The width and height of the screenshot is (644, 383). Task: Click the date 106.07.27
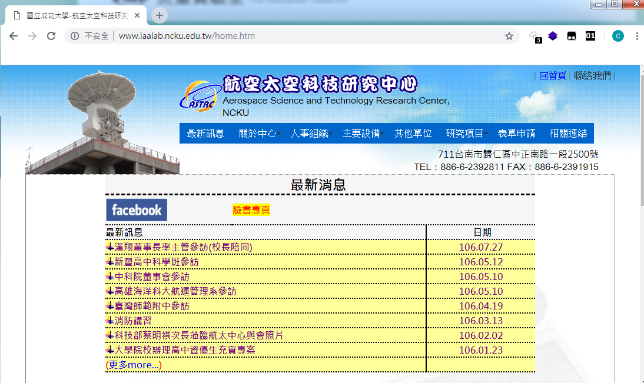(480, 247)
